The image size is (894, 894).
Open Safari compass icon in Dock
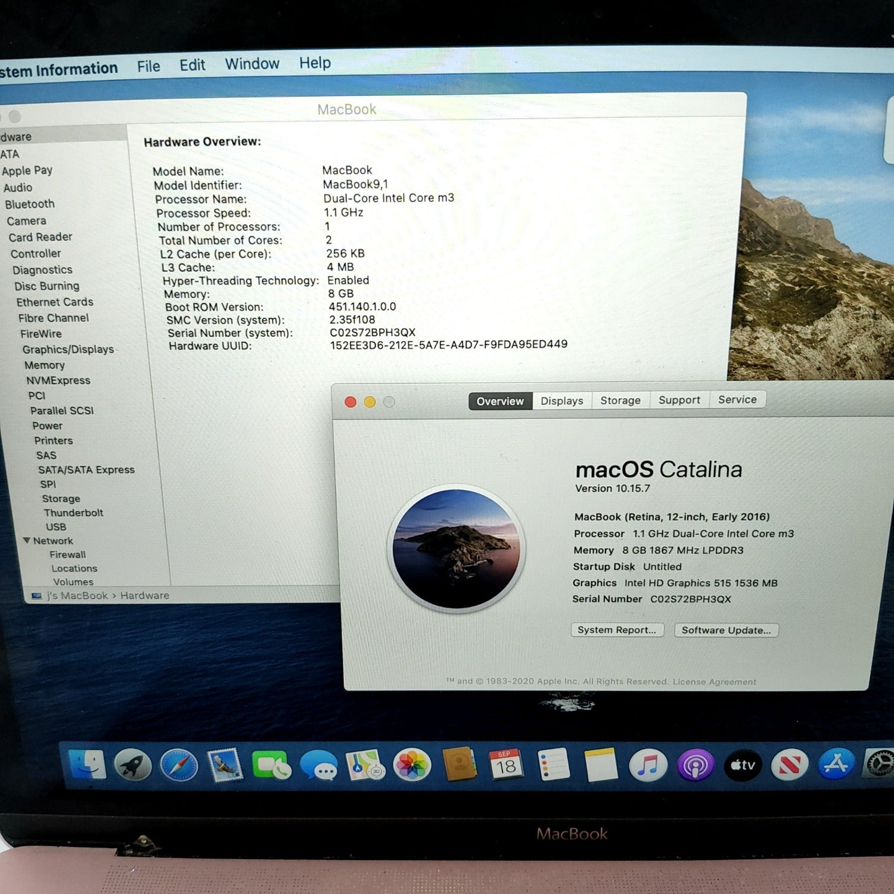179,765
